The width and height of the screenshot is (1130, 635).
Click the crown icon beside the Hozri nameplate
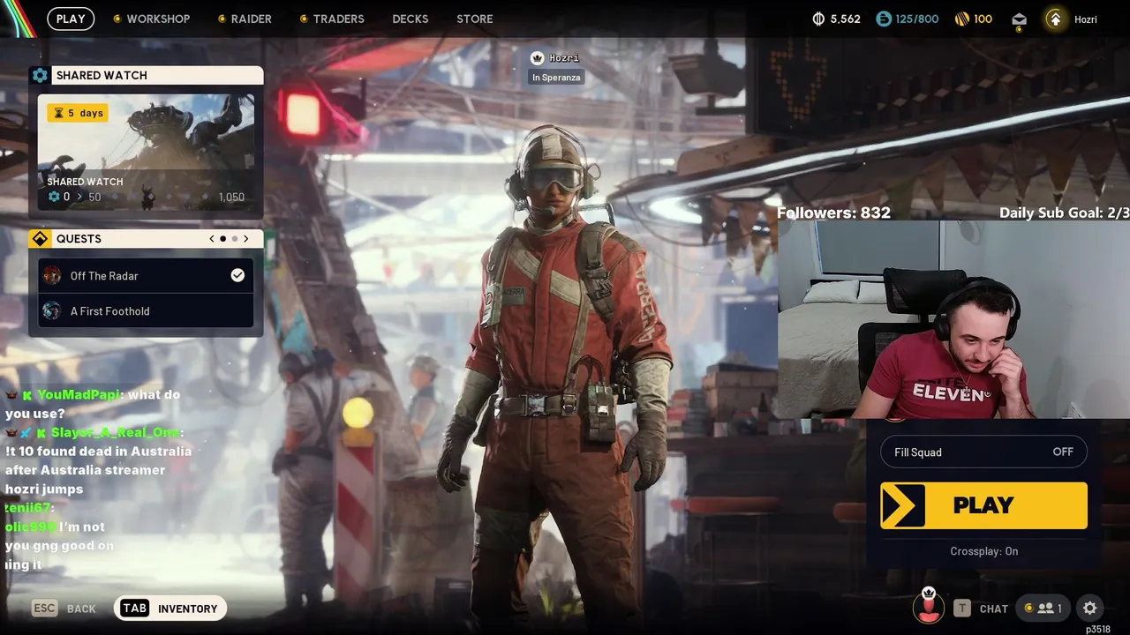pos(537,58)
